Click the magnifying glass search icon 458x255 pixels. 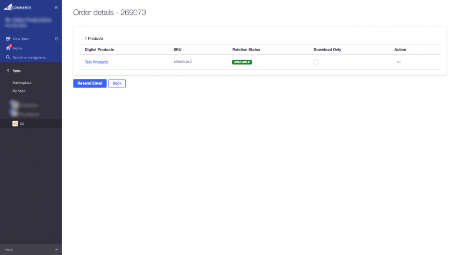[x=8, y=58]
